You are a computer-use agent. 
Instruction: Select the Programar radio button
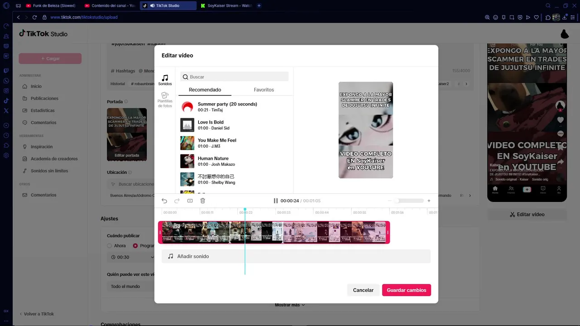(x=135, y=245)
